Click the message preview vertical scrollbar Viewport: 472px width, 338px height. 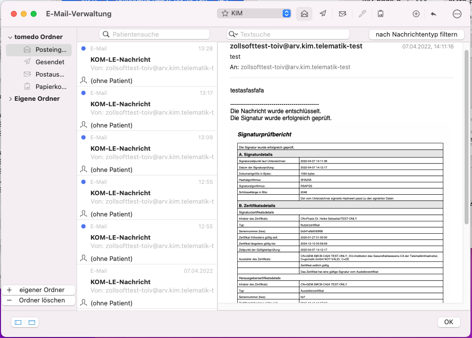click(467, 137)
